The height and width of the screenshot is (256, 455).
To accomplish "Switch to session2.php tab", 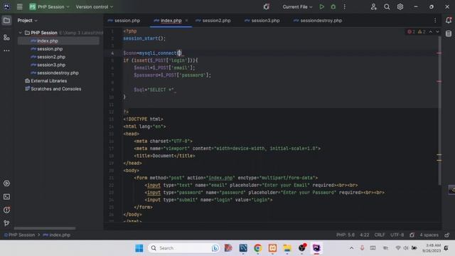I will pos(213,21).
